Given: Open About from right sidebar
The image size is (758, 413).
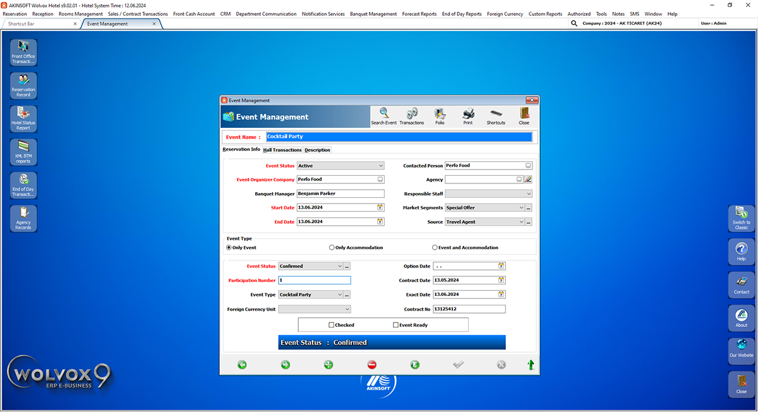Looking at the screenshot, I should pyautogui.click(x=741, y=318).
